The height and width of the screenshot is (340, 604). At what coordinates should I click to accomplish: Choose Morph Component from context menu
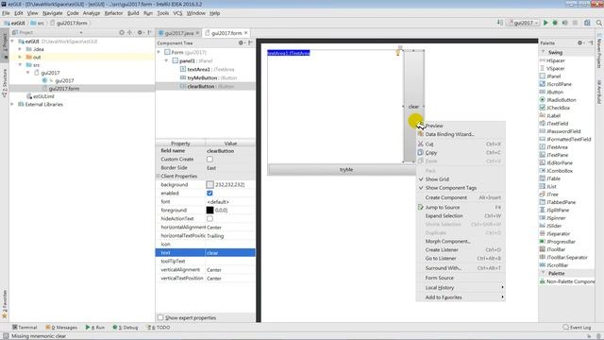(461, 242)
